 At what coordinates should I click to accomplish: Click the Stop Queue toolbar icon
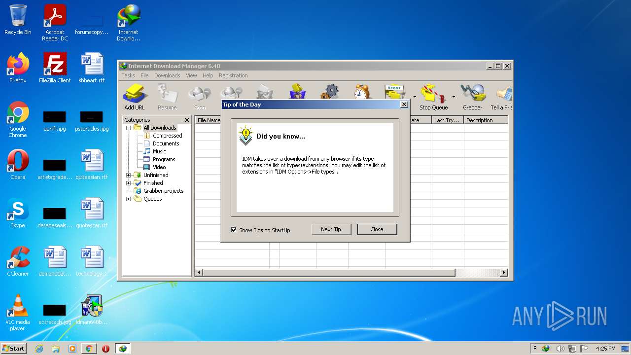click(433, 97)
